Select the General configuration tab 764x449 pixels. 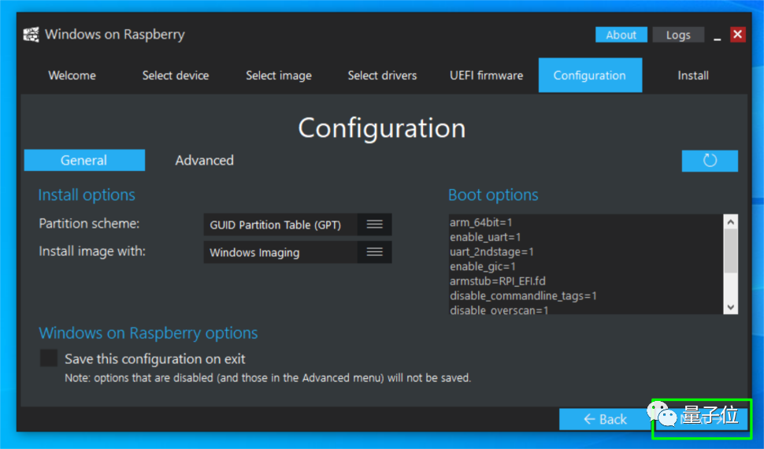coord(84,161)
